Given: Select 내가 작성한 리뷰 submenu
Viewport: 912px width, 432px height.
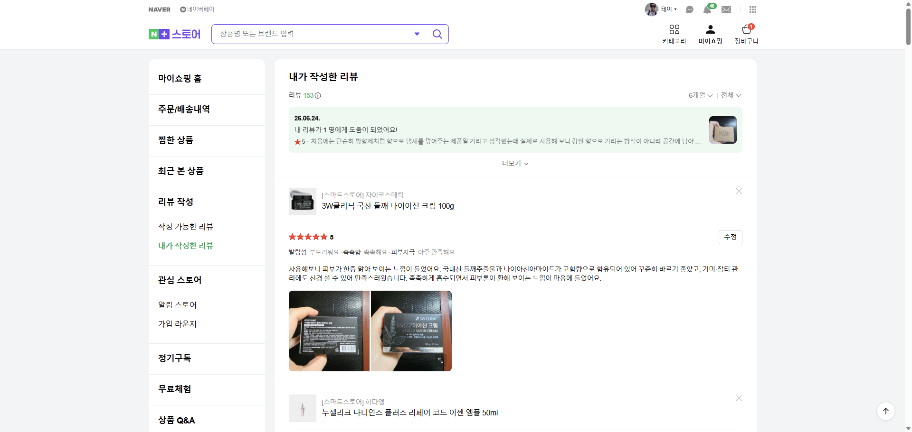Looking at the screenshot, I should [186, 246].
